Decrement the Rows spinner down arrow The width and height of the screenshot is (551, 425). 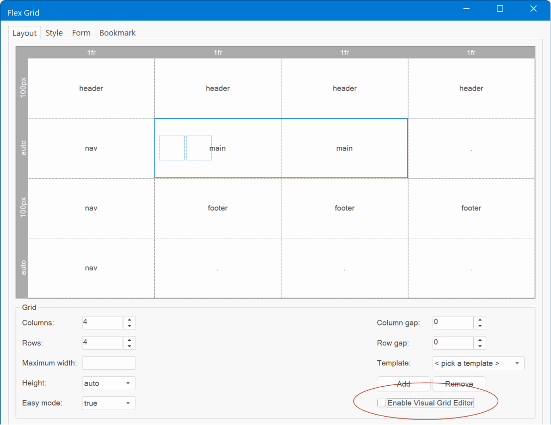click(129, 346)
